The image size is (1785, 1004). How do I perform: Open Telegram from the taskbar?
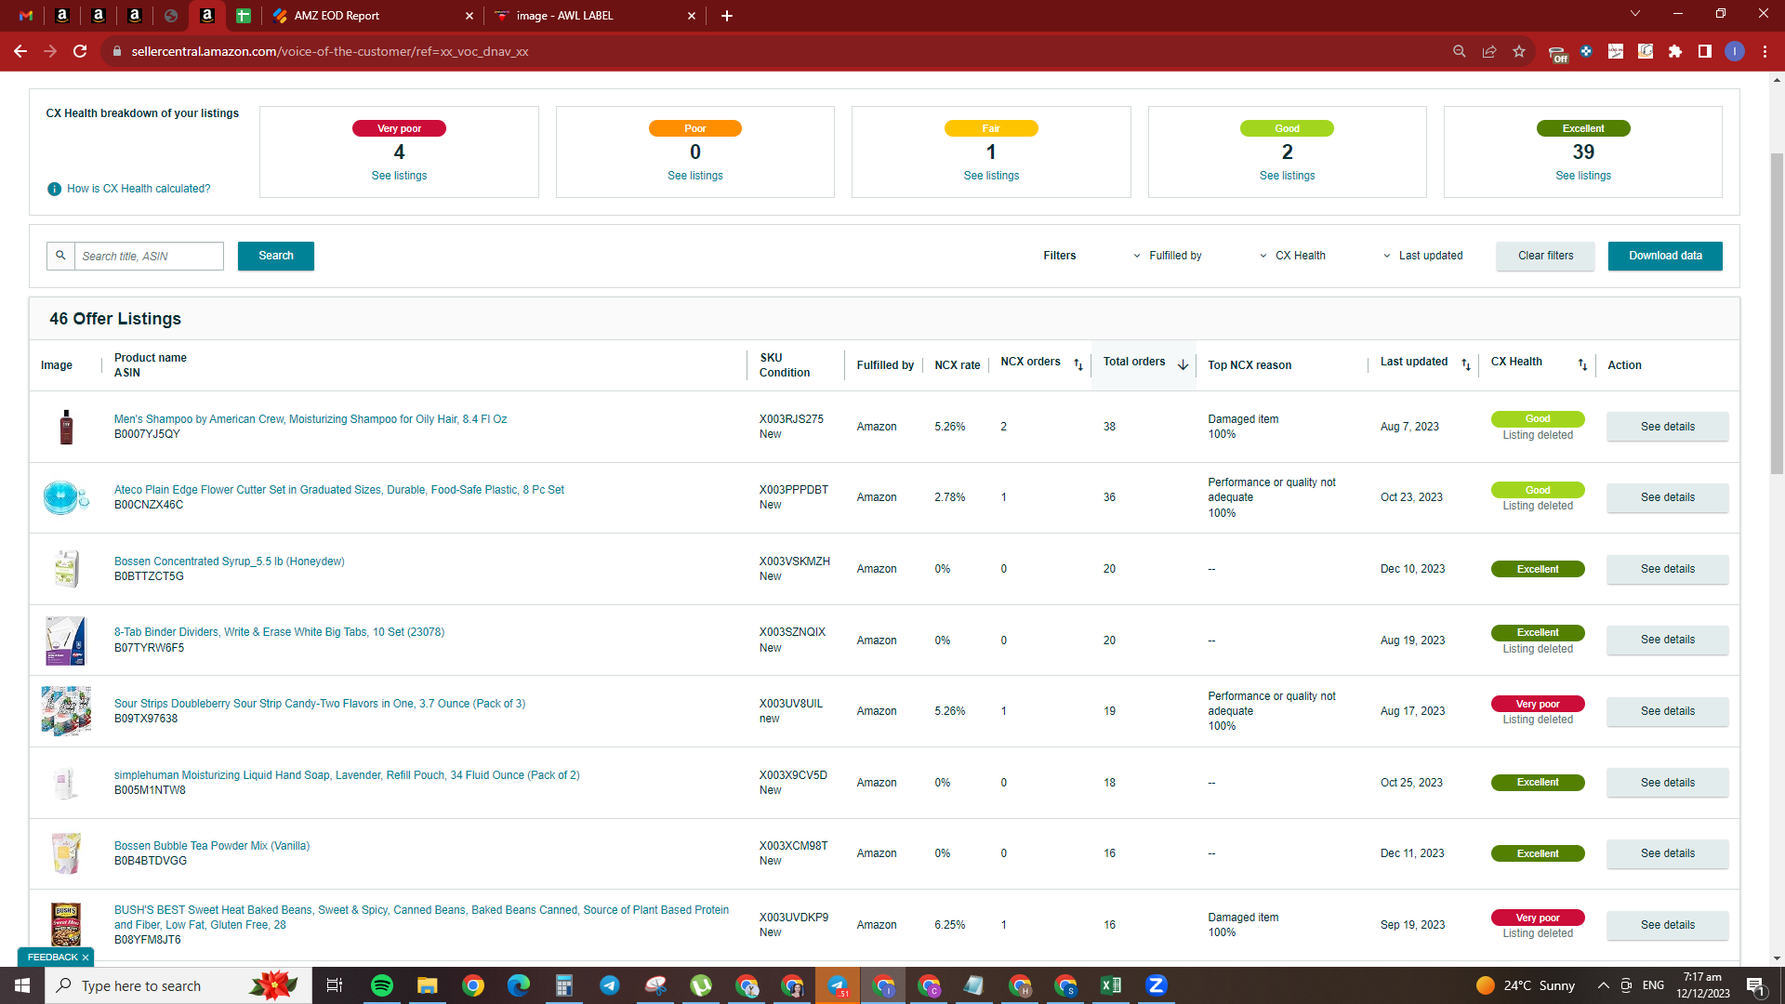(610, 985)
